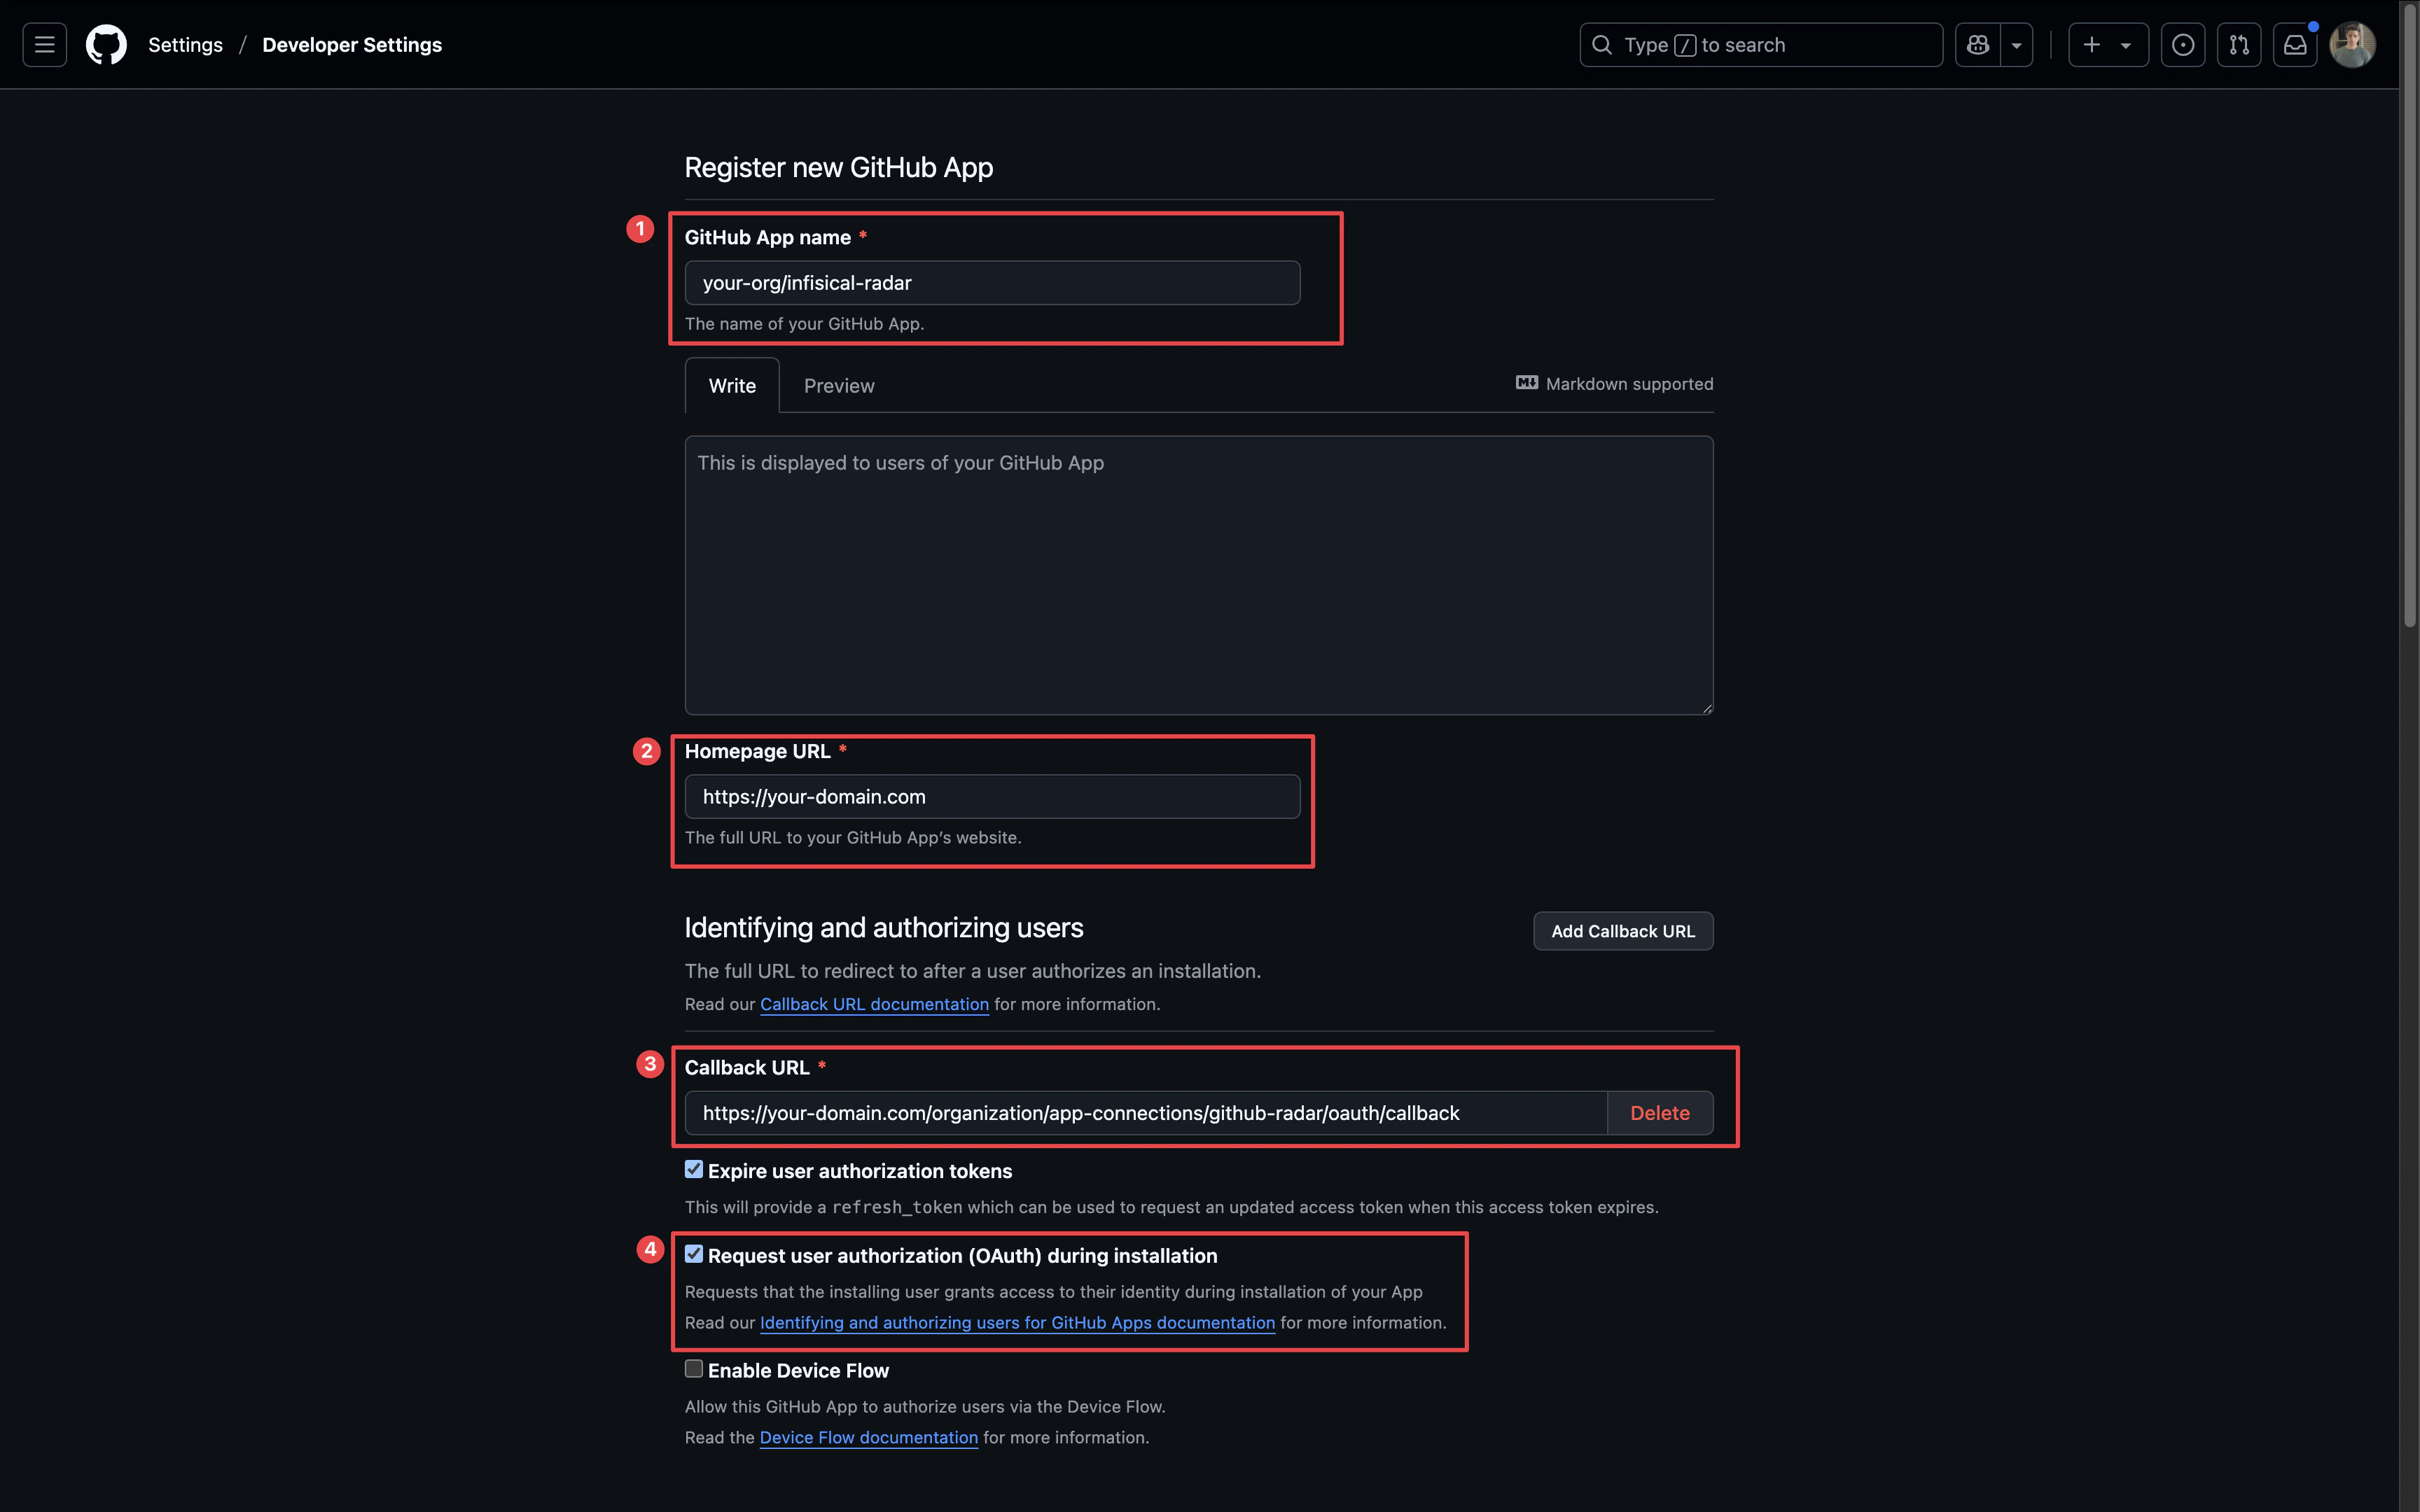Click the Add Callback URL button

(1623, 931)
